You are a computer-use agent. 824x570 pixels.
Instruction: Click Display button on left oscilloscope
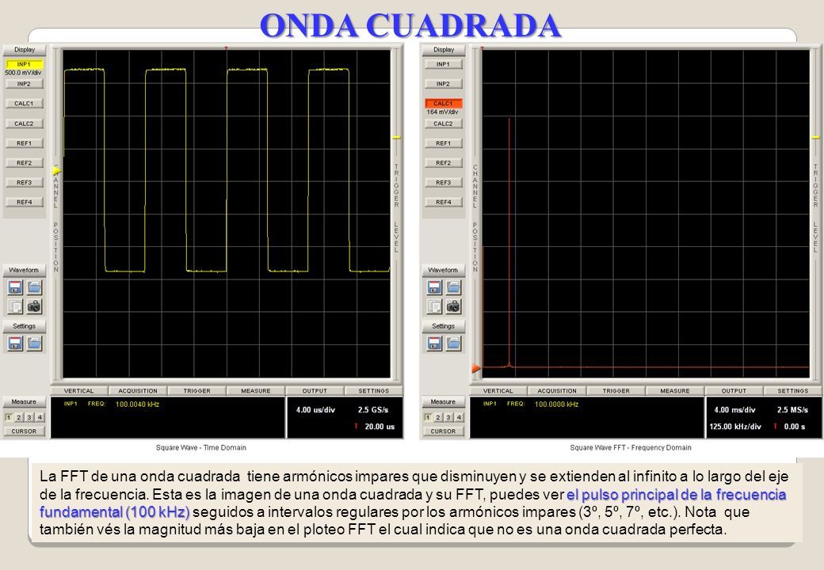pyautogui.click(x=25, y=50)
